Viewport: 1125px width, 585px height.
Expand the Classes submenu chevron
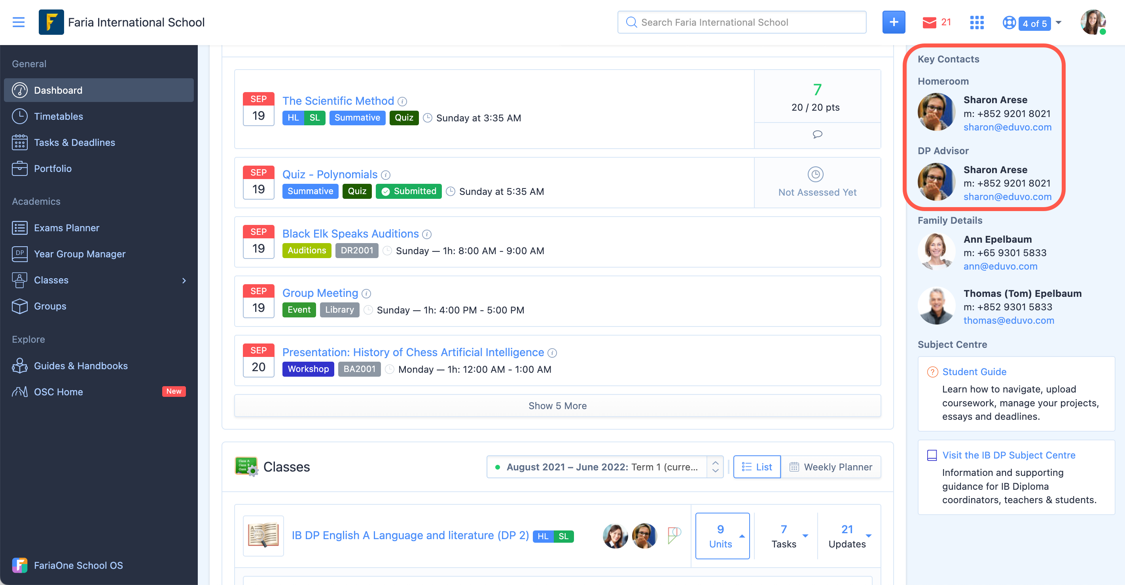pyautogui.click(x=184, y=281)
